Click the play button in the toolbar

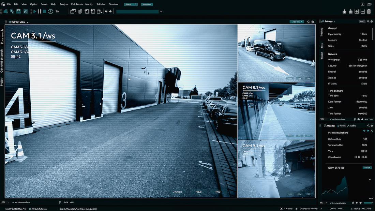[35, 11]
